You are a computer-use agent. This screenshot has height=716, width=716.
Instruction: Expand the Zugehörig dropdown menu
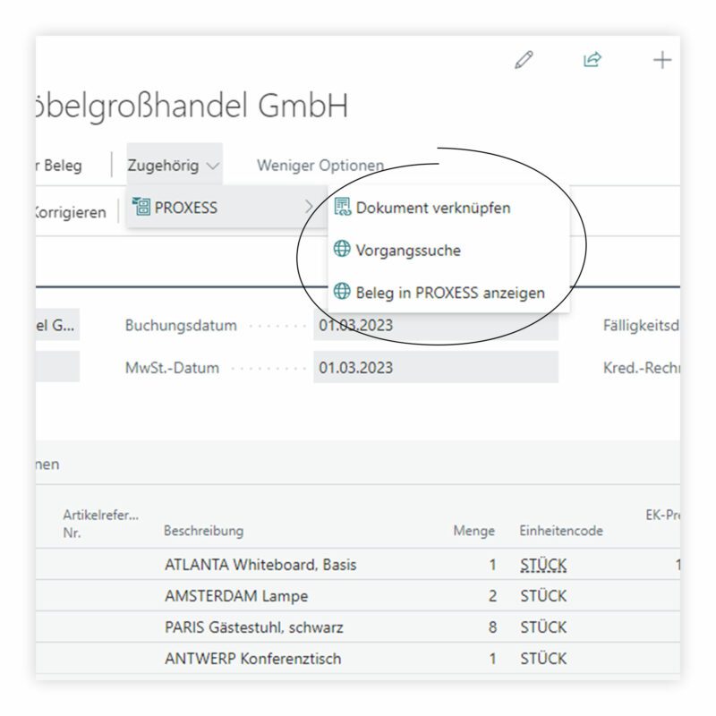(x=174, y=166)
